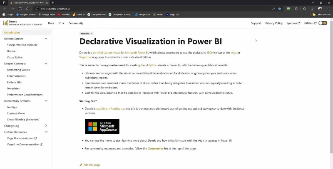Open Cross-Filtering (Selection) page
This screenshot has height=169, width=333.
pos(23,120)
